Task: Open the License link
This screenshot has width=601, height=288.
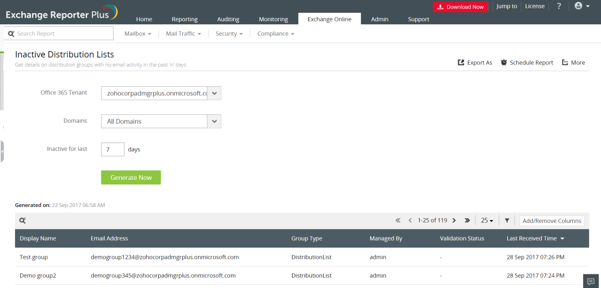Action: coord(535,6)
